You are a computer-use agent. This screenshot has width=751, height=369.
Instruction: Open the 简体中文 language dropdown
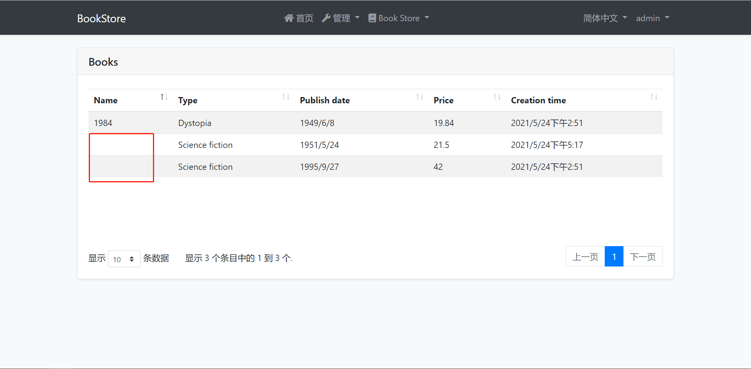[x=604, y=18]
